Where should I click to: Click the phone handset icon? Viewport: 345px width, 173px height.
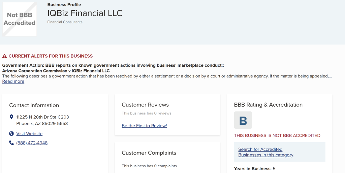click(x=11, y=143)
